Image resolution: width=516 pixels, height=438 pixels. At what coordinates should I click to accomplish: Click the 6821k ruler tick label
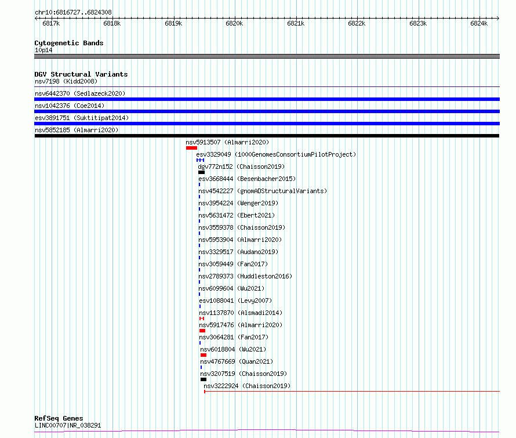296,23
